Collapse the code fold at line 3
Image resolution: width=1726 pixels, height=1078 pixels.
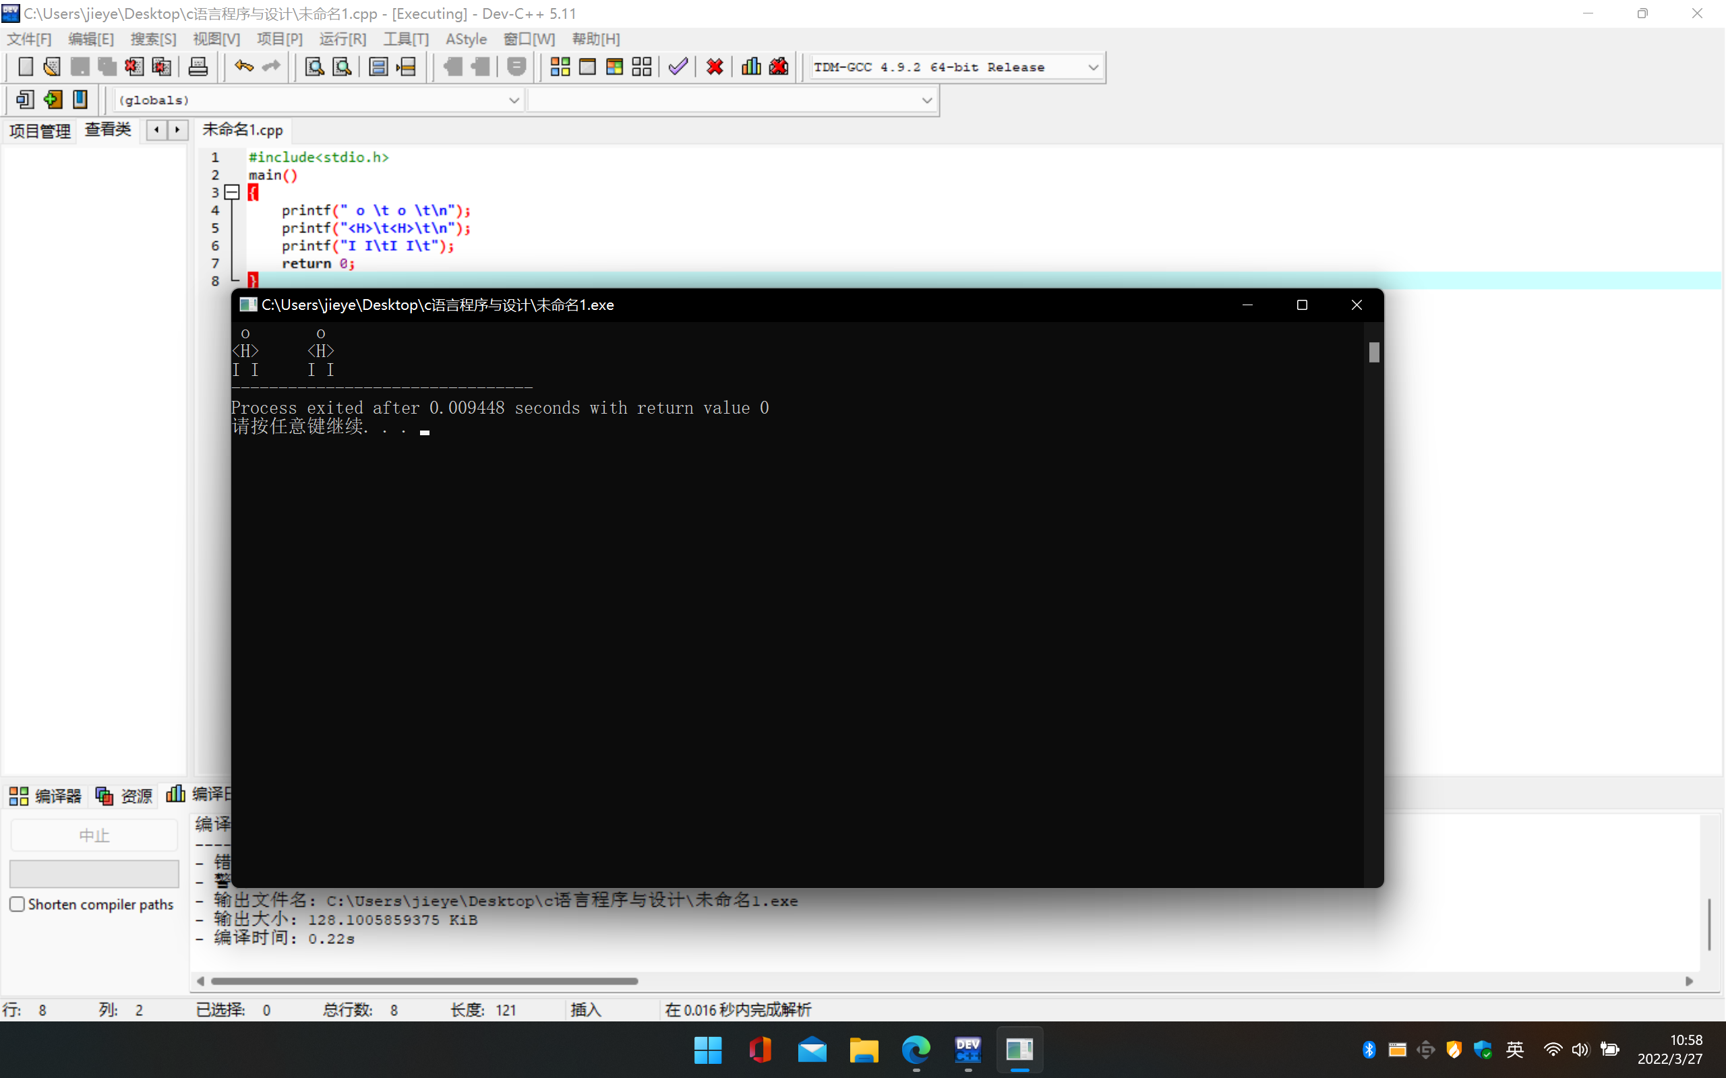pyautogui.click(x=232, y=192)
